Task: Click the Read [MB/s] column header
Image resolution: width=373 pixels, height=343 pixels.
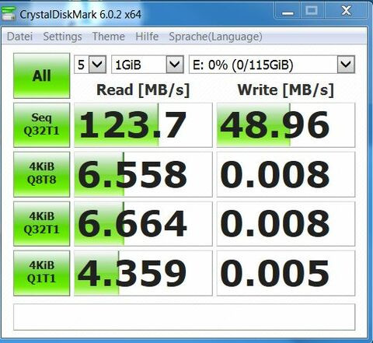Action: (x=143, y=90)
